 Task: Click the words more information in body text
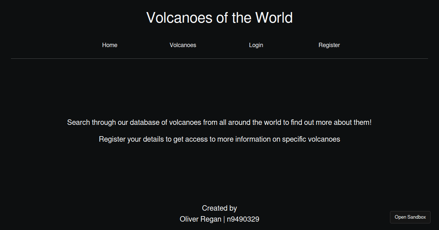[x=244, y=139]
